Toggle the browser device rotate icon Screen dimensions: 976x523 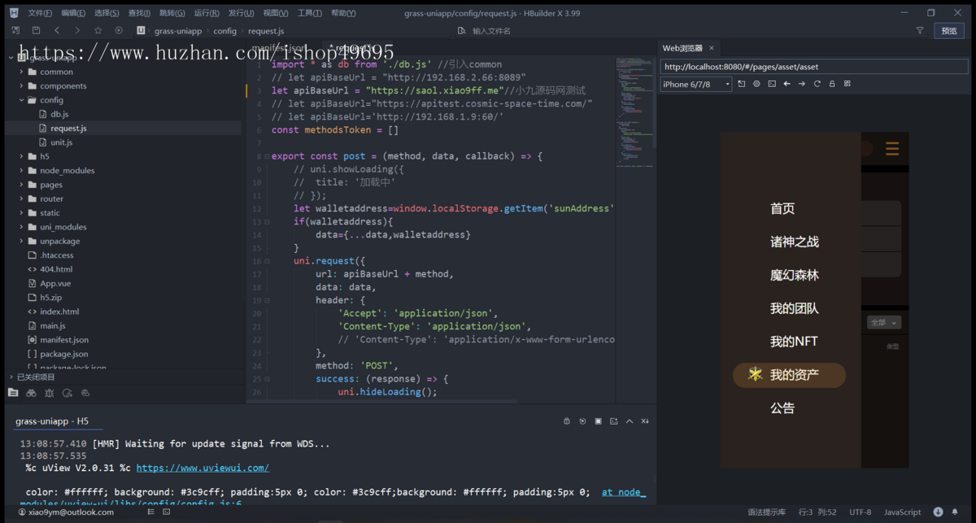[741, 84]
